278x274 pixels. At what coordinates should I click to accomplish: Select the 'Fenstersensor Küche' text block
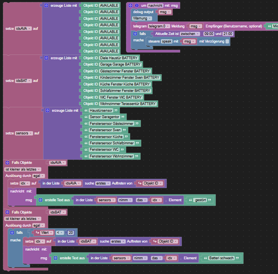106,137
